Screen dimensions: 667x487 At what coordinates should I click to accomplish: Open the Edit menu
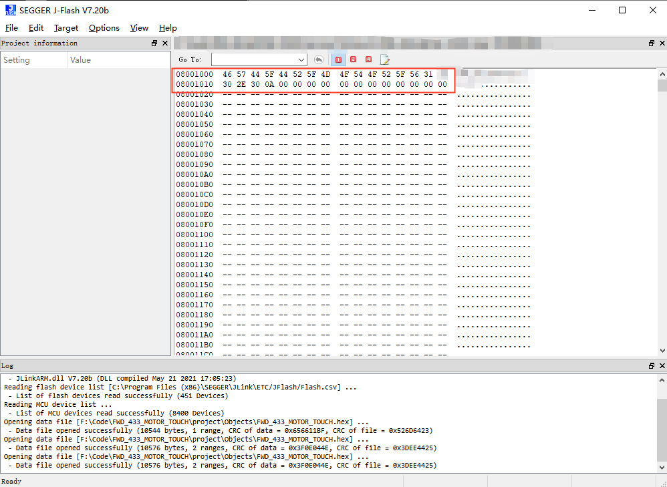(x=36, y=28)
